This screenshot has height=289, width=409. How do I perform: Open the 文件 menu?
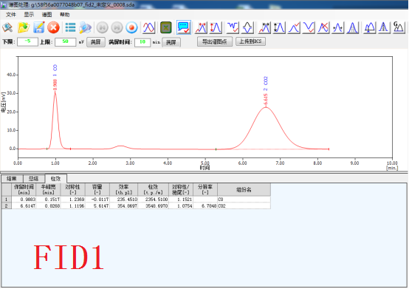[x=11, y=15]
